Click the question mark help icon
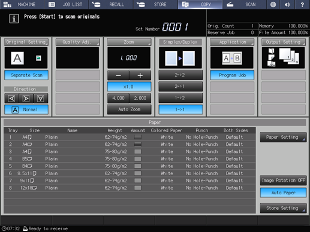 tap(302, 4)
